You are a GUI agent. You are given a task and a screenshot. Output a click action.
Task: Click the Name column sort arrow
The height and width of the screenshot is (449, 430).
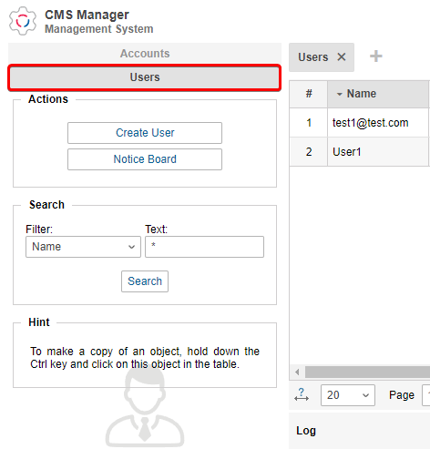pyautogui.click(x=340, y=95)
